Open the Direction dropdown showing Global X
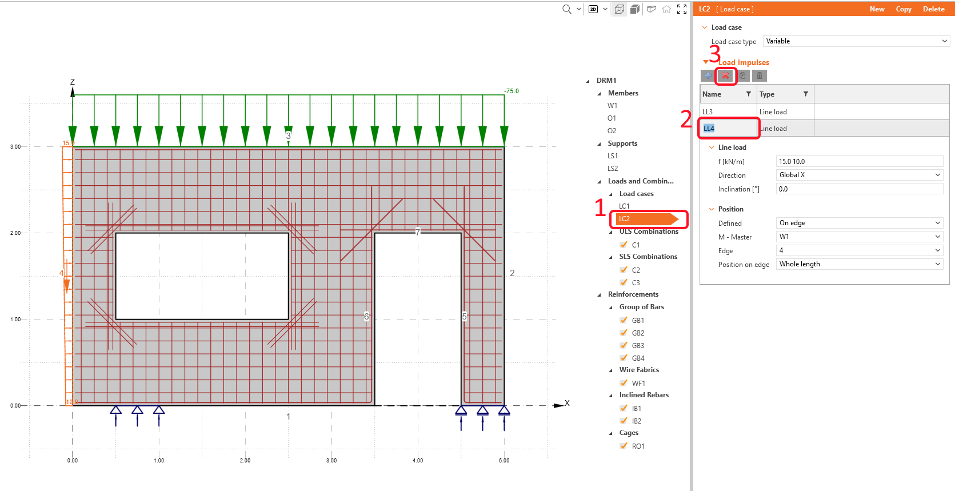The image size is (955, 491). (860, 175)
